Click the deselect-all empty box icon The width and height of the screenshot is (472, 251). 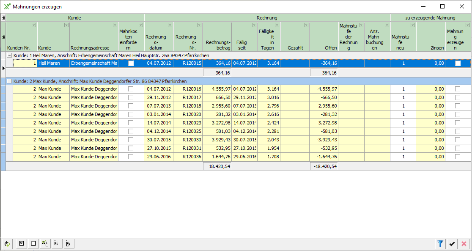[33, 243]
